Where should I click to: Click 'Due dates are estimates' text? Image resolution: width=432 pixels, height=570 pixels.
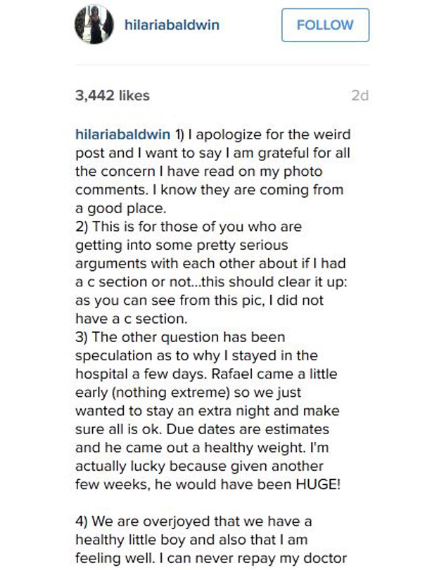(248, 429)
